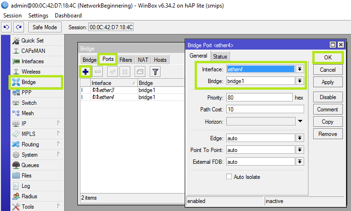Click the Cancel button
The image size is (351, 211).
coord(328,70)
